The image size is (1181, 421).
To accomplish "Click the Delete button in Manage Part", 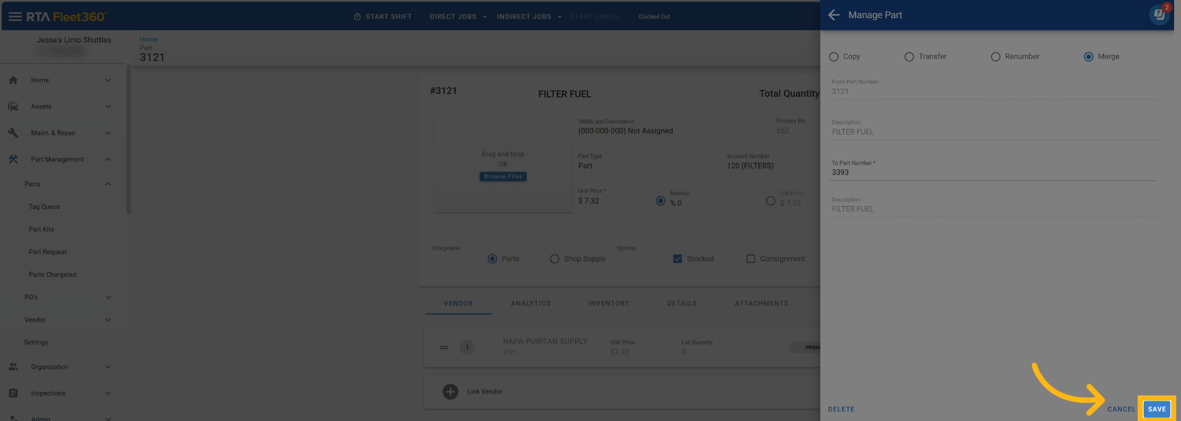I will (841, 409).
